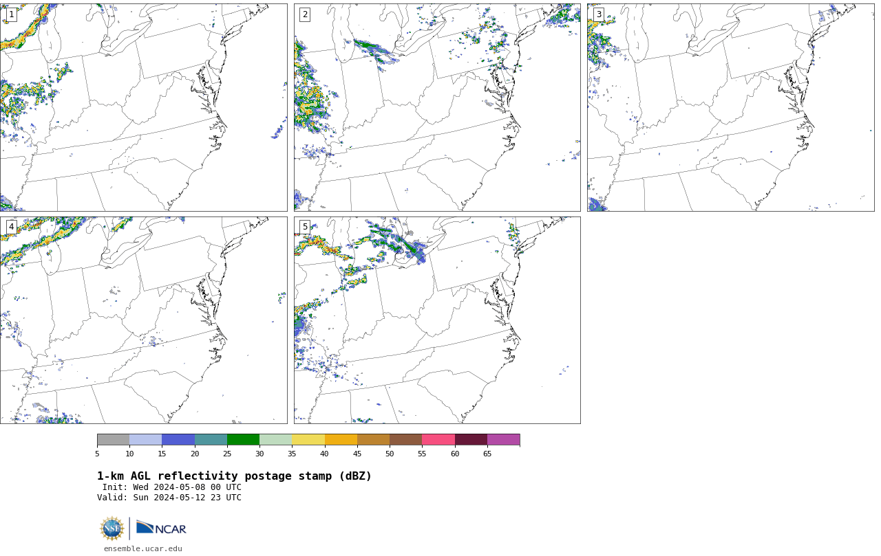
Task: Open ensemble member 4 reflectivity map
Action: pos(143,320)
